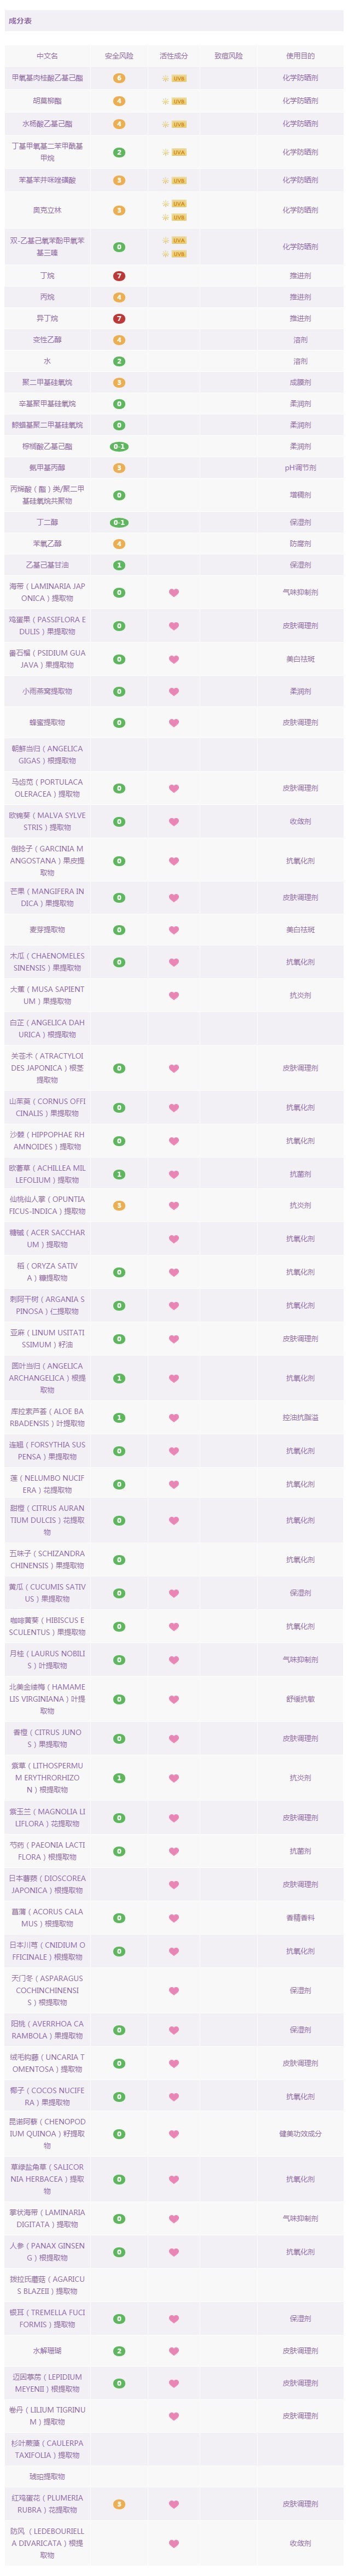Screen dimensions: 349x2576
Task: Click the red 7 badge for 异丁烷
Action: 119,318
